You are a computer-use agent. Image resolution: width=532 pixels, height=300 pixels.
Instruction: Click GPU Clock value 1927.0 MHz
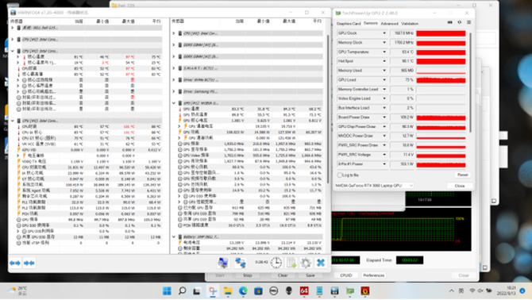pos(403,33)
